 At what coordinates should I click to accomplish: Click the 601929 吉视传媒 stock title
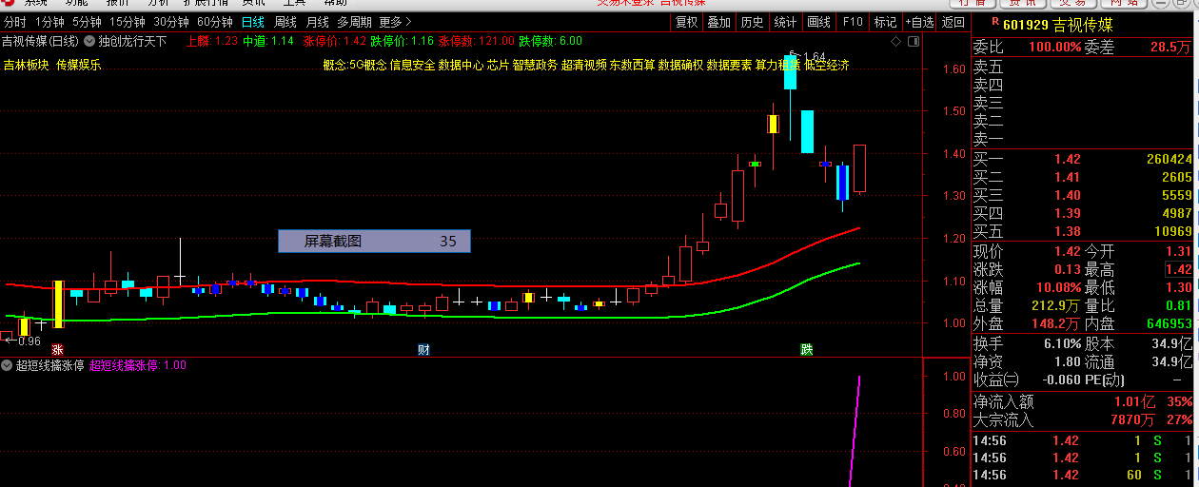coord(1058,25)
